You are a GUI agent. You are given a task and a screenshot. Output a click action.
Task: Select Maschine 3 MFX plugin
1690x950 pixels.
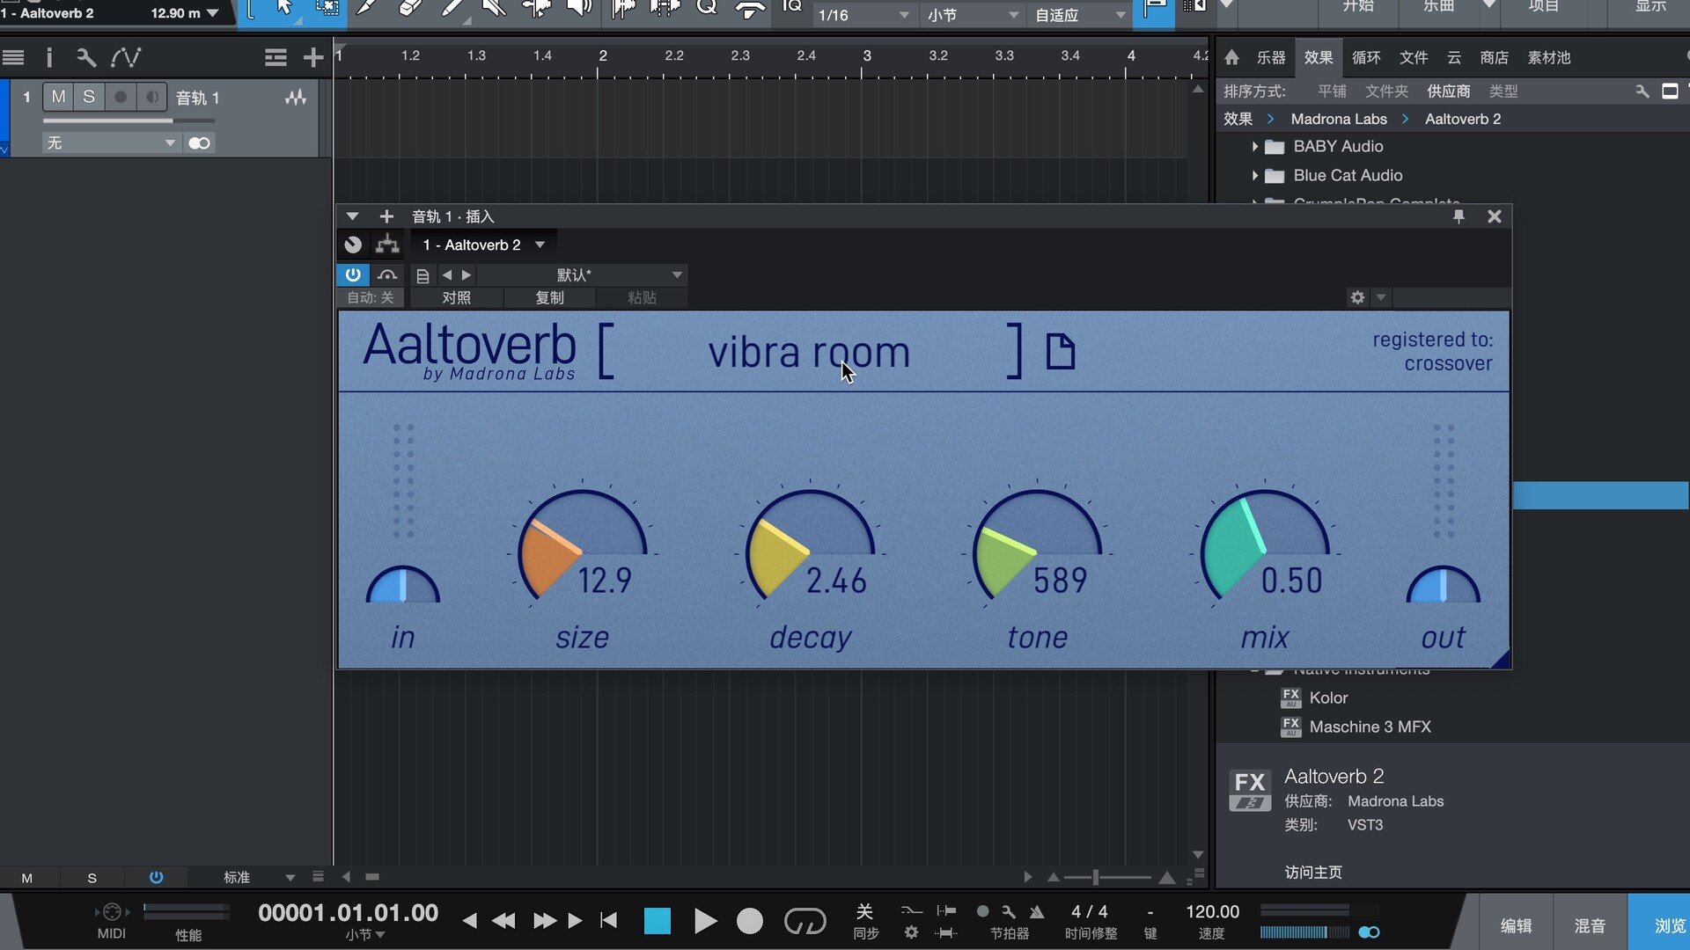(1370, 727)
